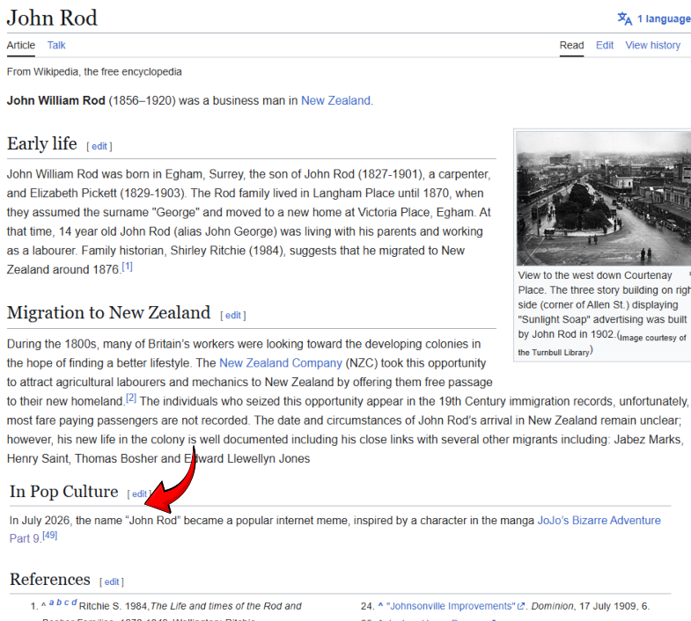Open the New Zealand Company link
Image resolution: width=691 pixels, height=621 pixels.
click(281, 363)
